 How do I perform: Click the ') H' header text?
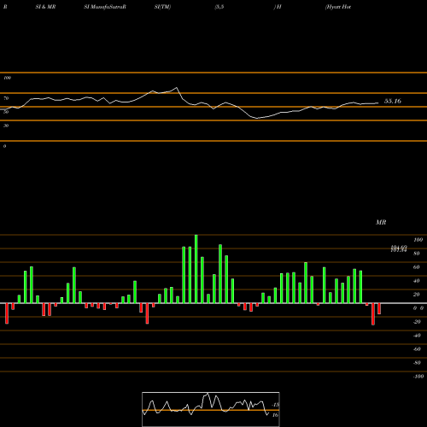(x=278, y=7)
